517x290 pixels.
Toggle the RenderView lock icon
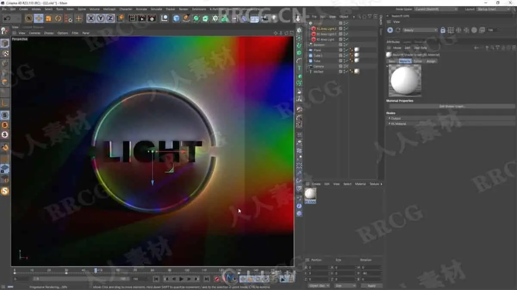[442, 30]
